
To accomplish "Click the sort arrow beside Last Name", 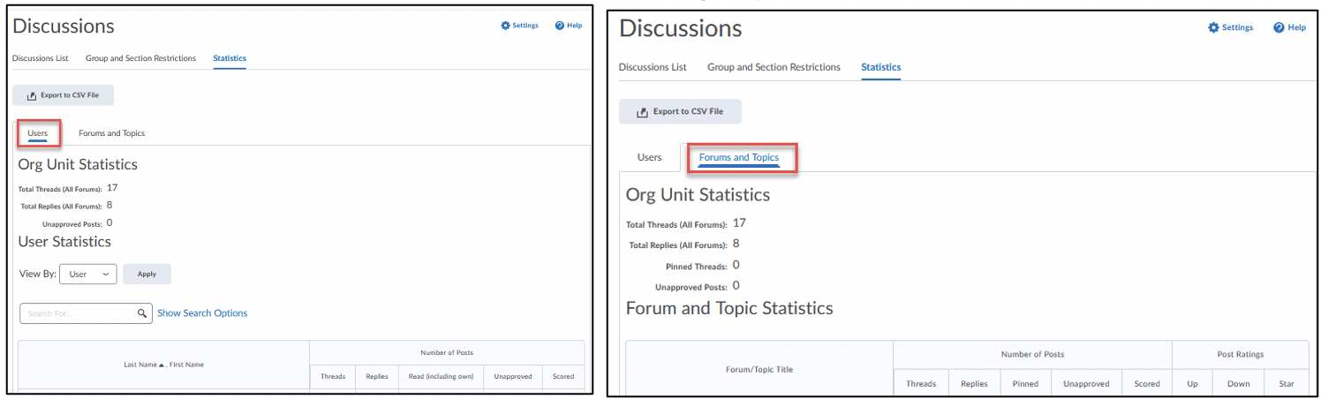I will (162, 365).
